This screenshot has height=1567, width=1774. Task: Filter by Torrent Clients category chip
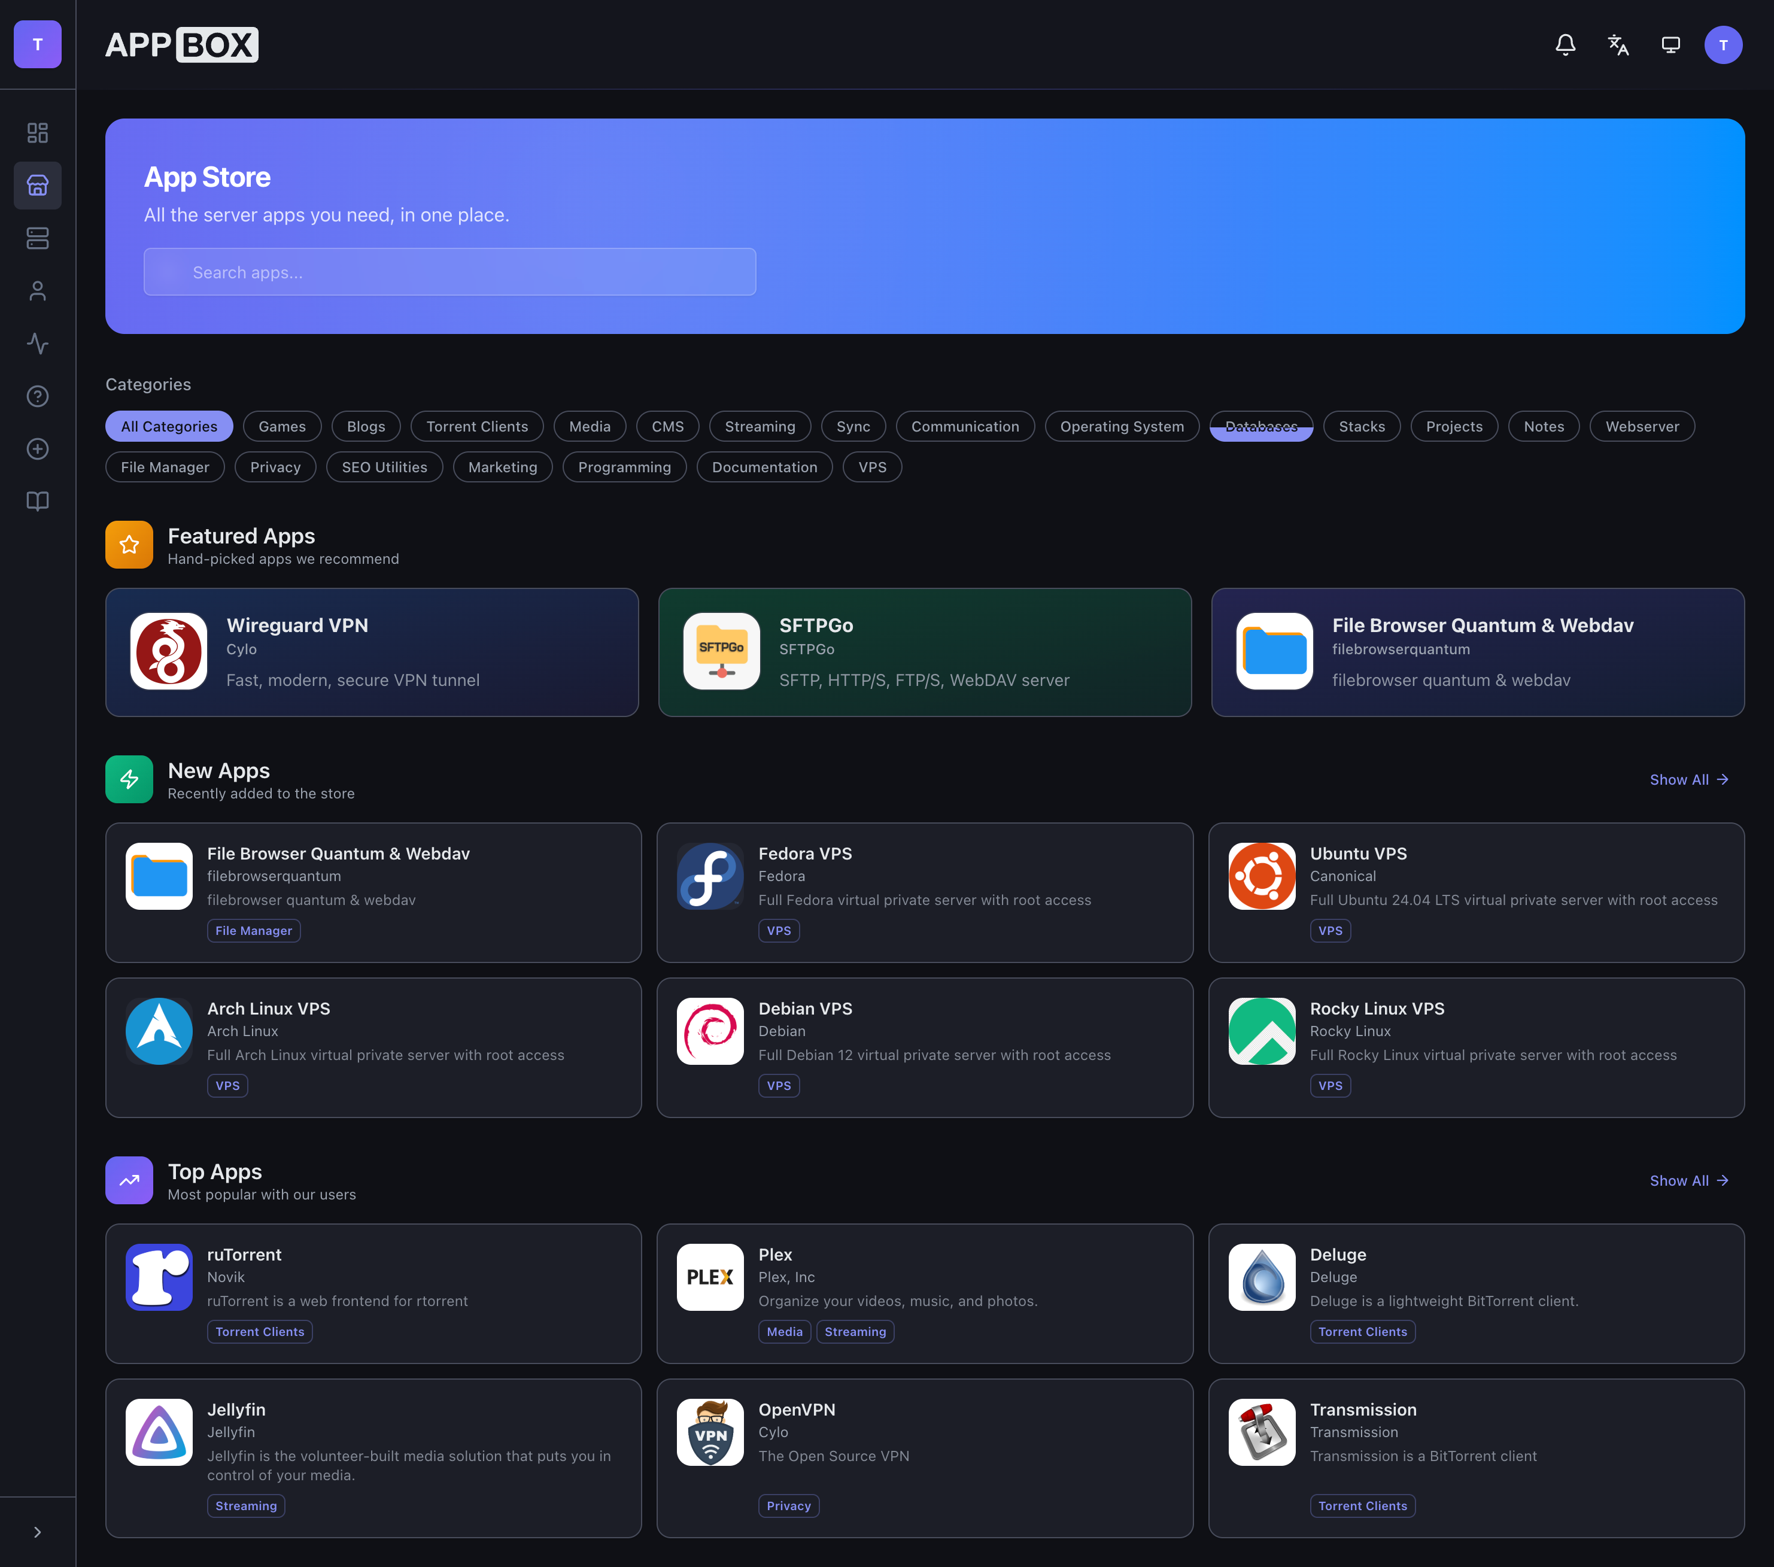pos(478,426)
